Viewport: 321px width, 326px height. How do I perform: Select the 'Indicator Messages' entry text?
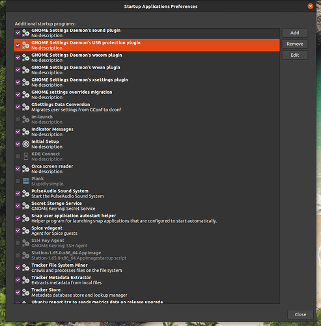[x=52, y=129]
